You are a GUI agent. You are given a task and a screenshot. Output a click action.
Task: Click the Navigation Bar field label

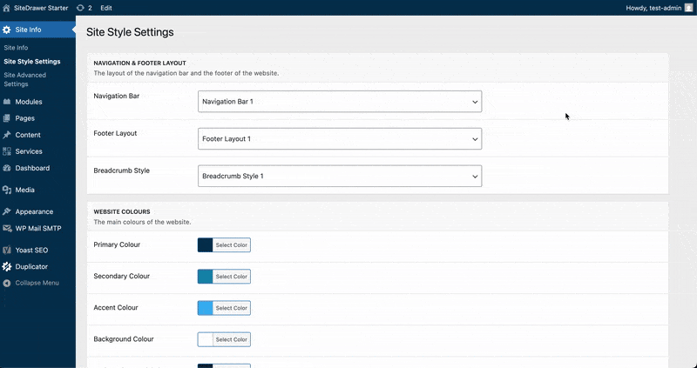(x=117, y=96)
